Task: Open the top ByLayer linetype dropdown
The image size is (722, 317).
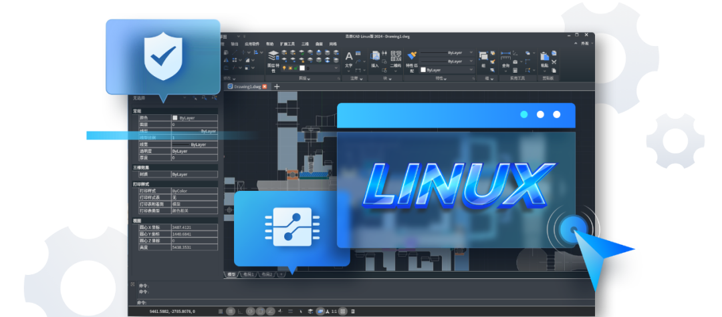Action: [446, 53]
